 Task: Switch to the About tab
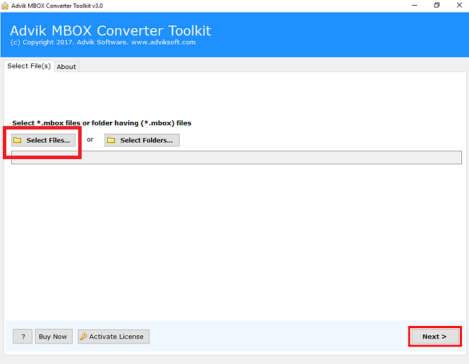pos(66,67)
